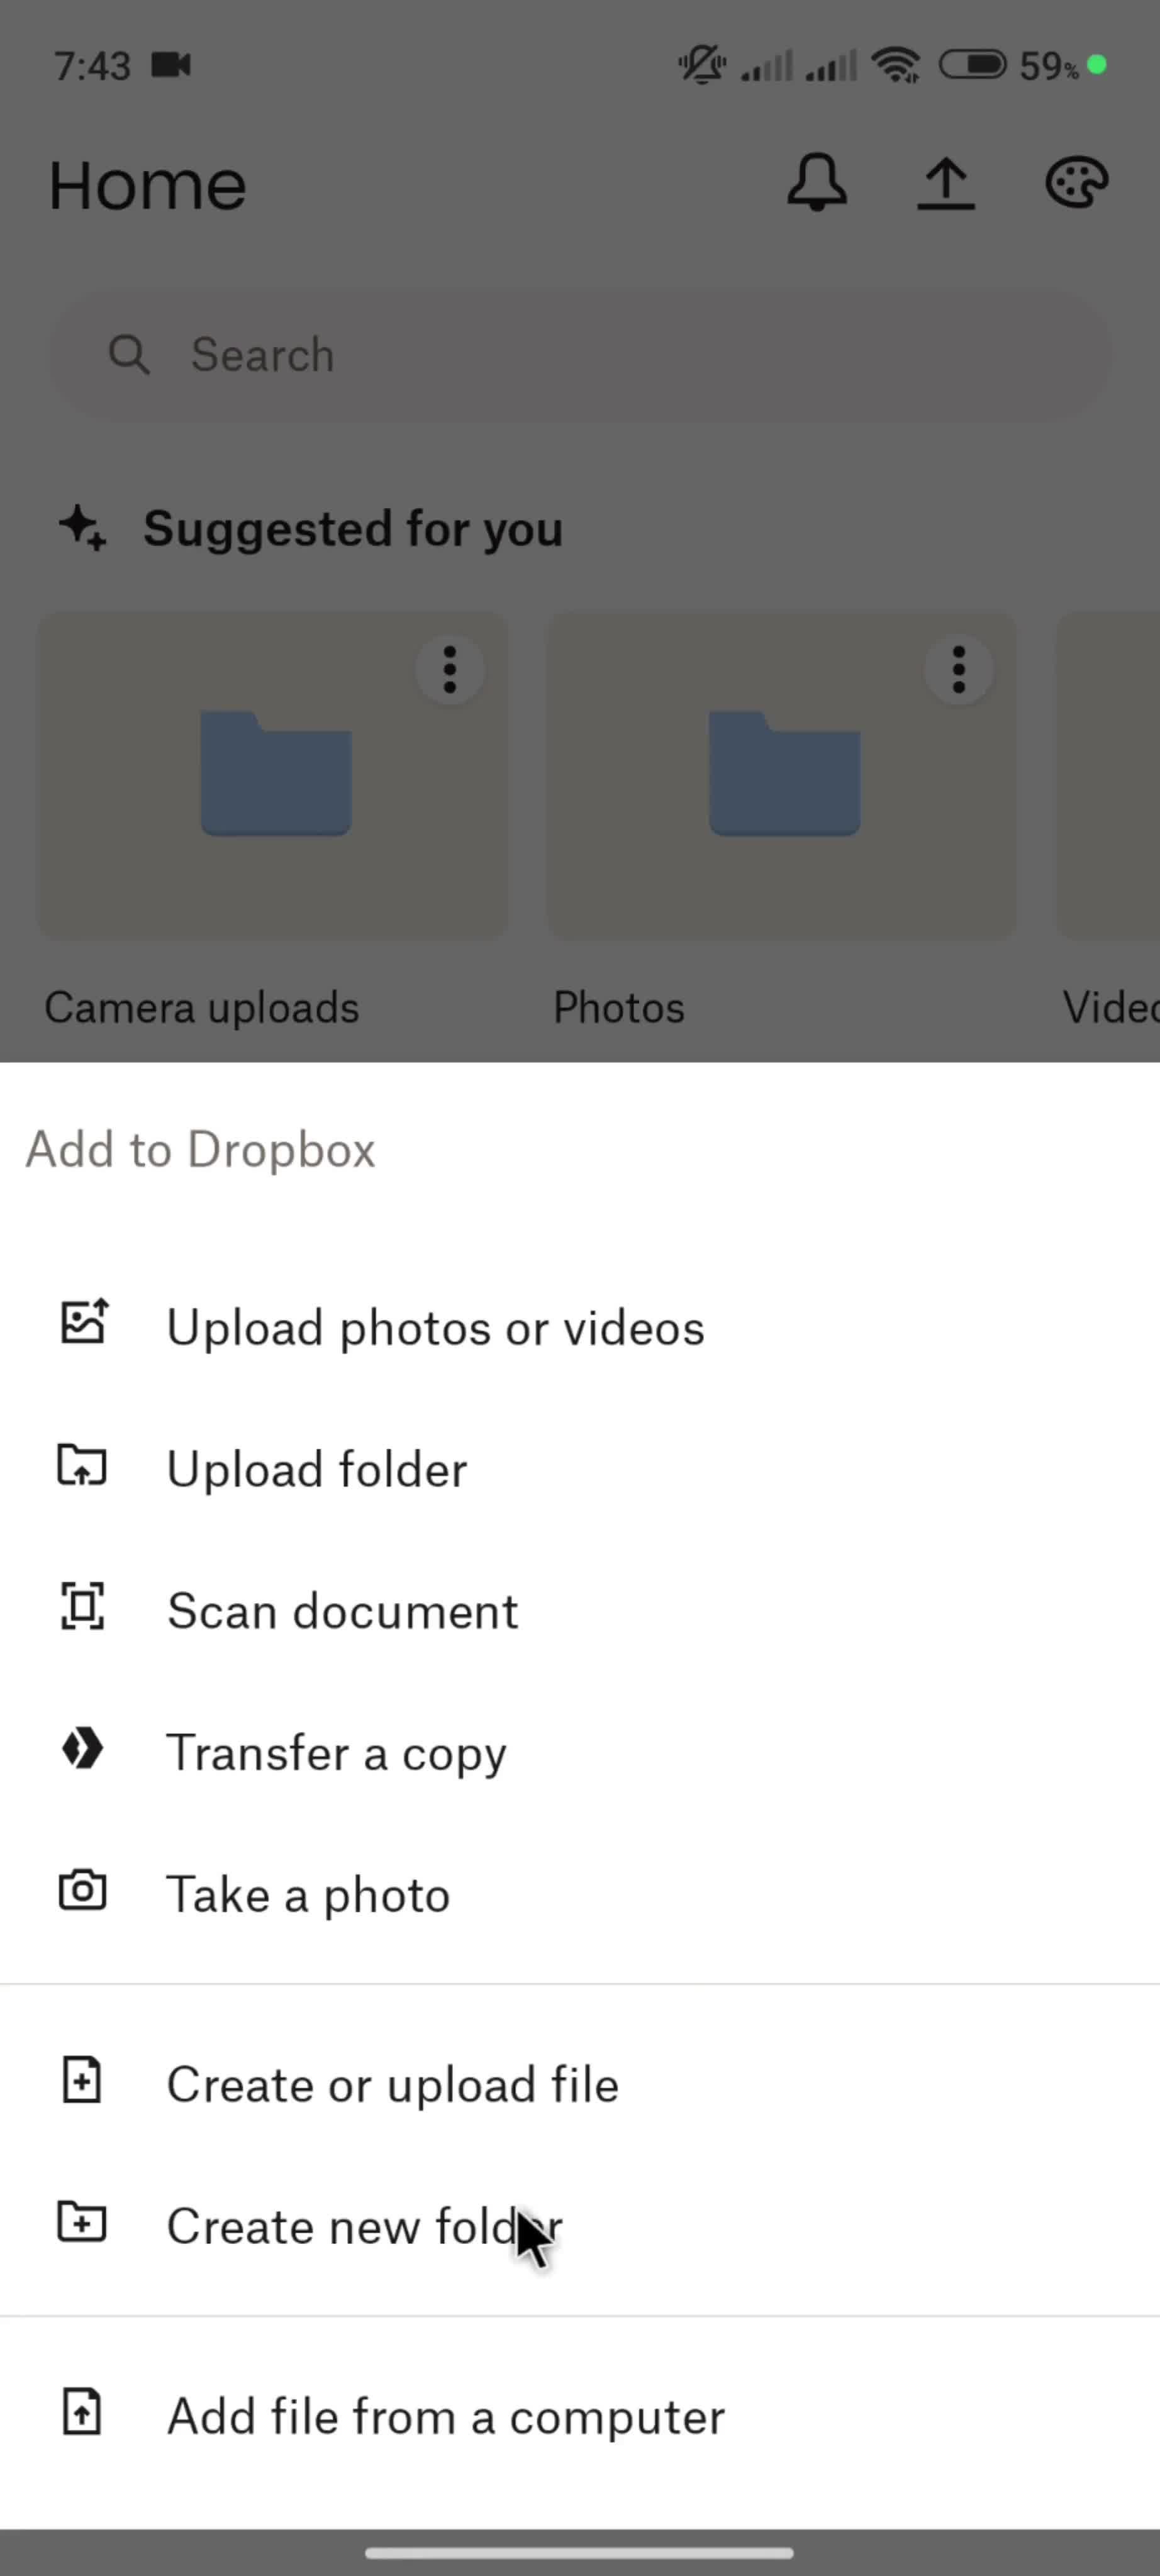
Task: Choose Add file from a computer
Action: tap(580, 2417)
